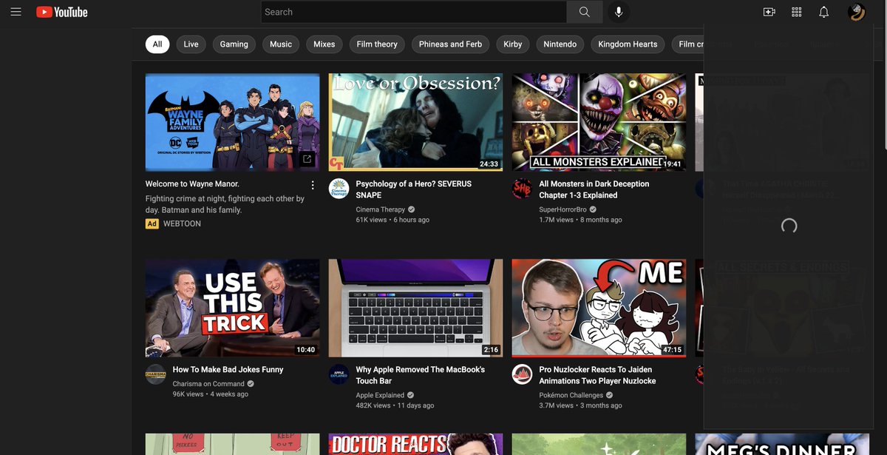Play the Doctor Reacts thumbnail
The height and width of the screenshot is (455, 887).
pos(416,444)
